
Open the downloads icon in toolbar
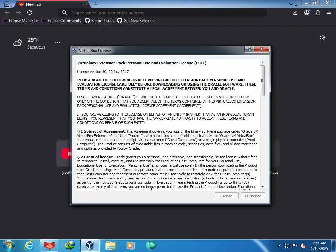(x=295, y=13)
